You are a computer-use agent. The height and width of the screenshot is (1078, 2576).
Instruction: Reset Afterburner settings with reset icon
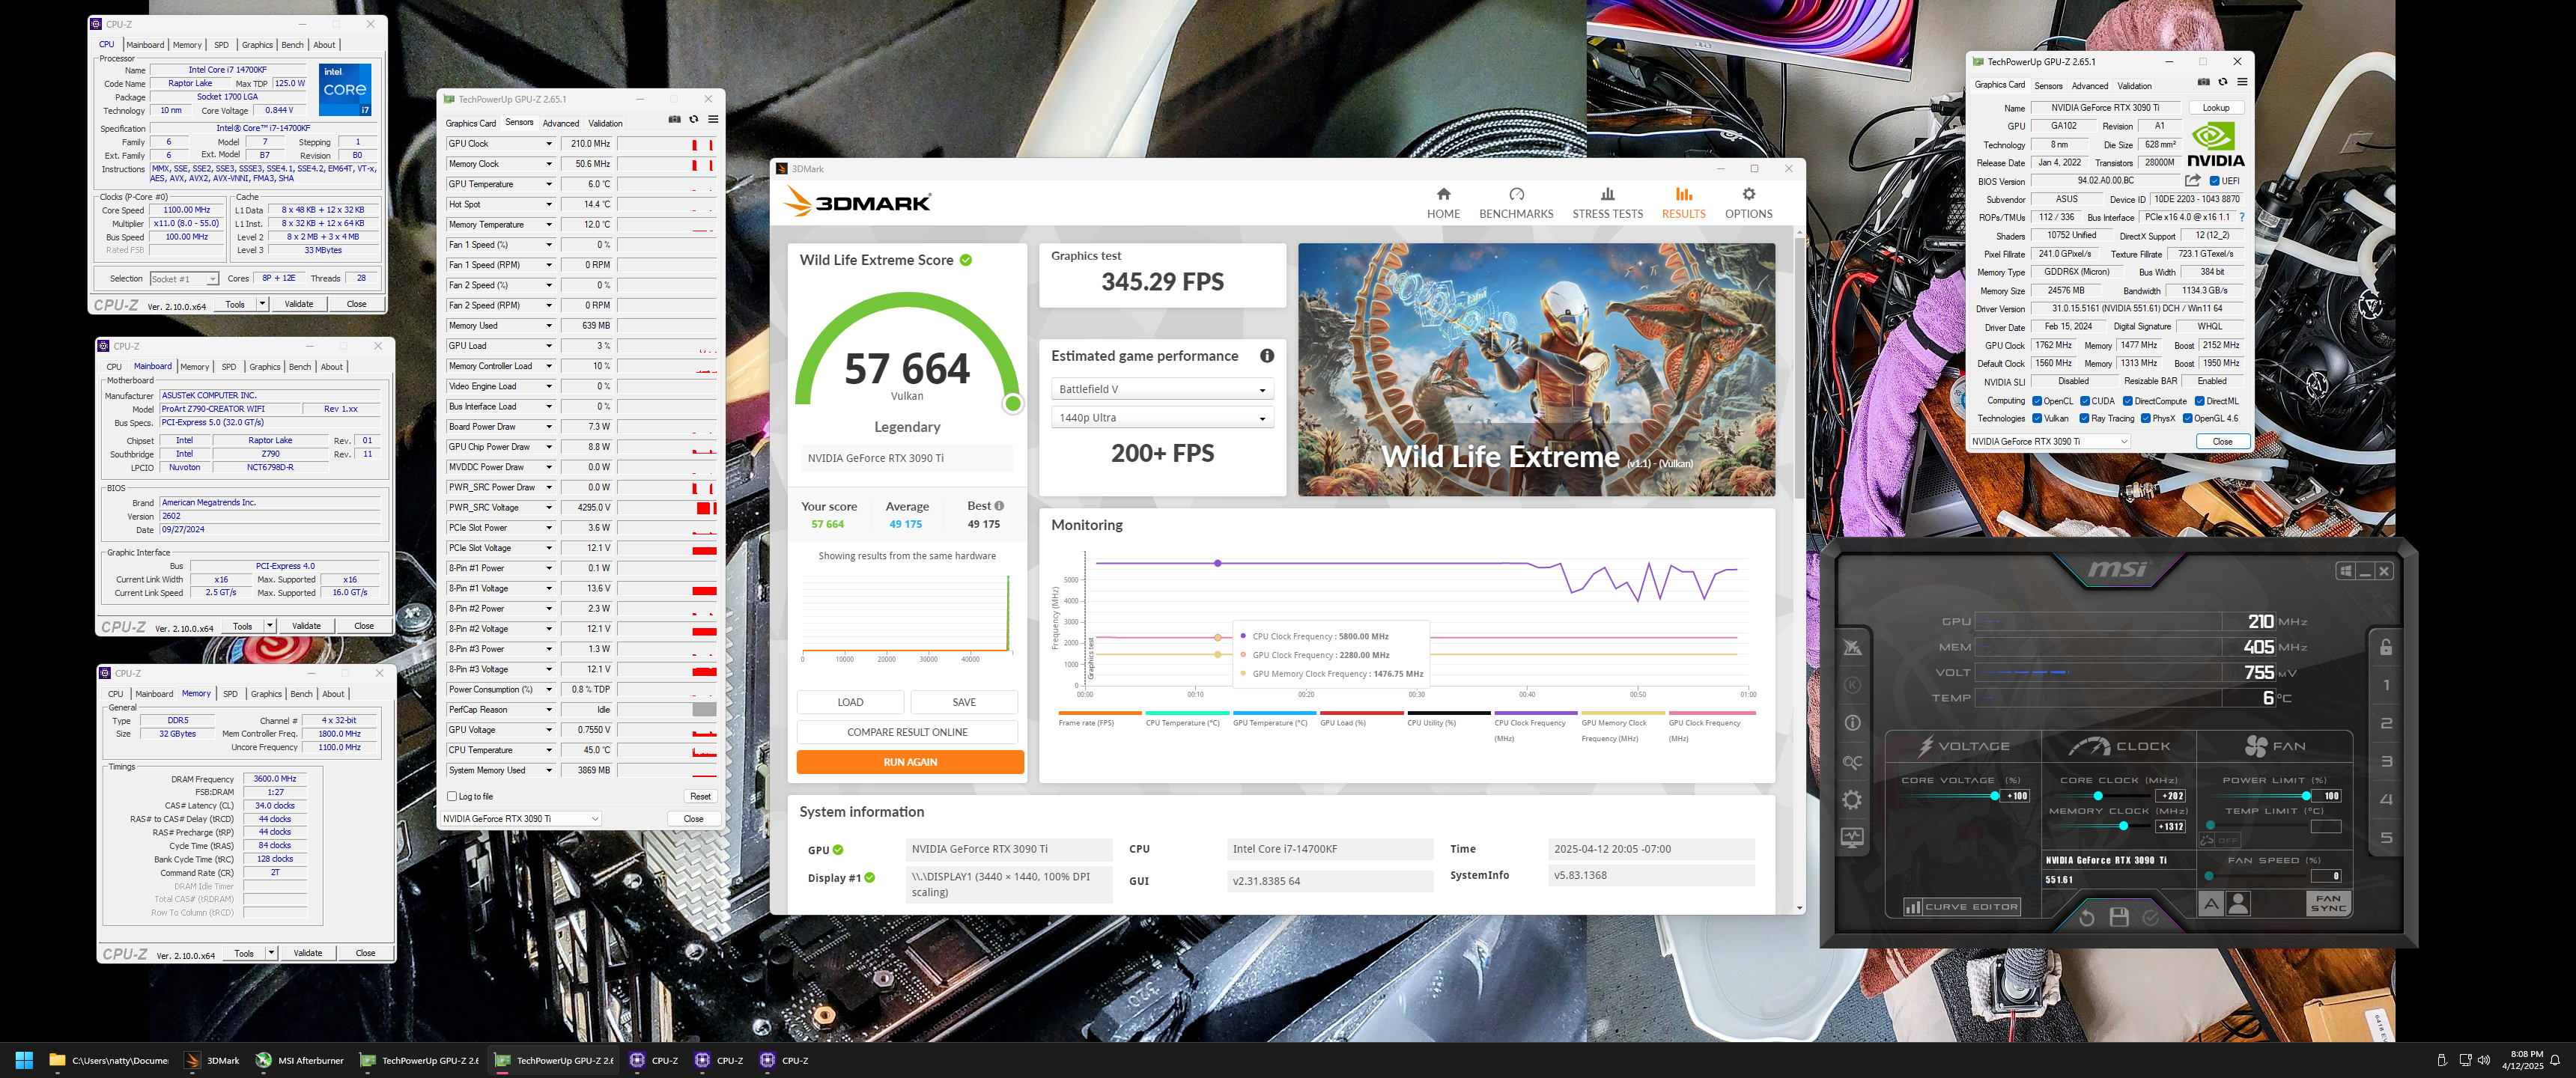click(2087, 917)
